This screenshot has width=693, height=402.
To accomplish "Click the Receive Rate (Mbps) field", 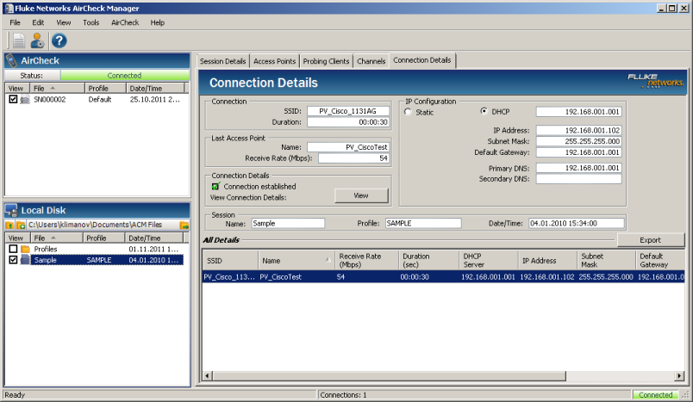I will tap(354, 158).
